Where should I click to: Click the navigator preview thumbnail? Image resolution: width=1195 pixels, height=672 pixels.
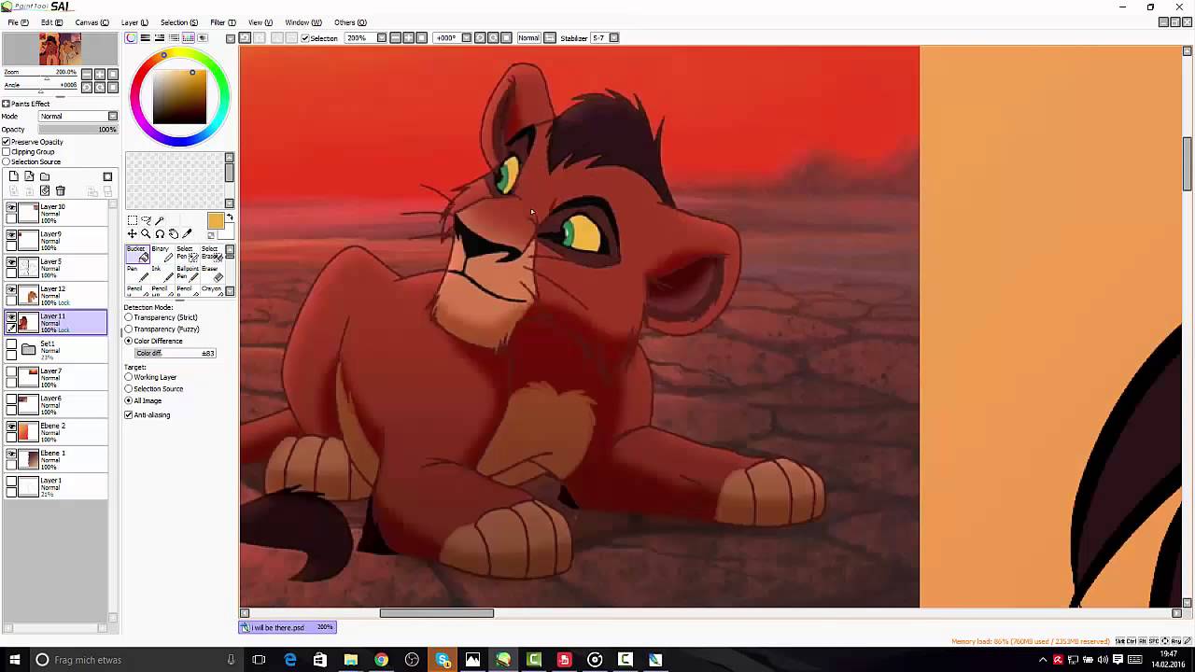60,49
